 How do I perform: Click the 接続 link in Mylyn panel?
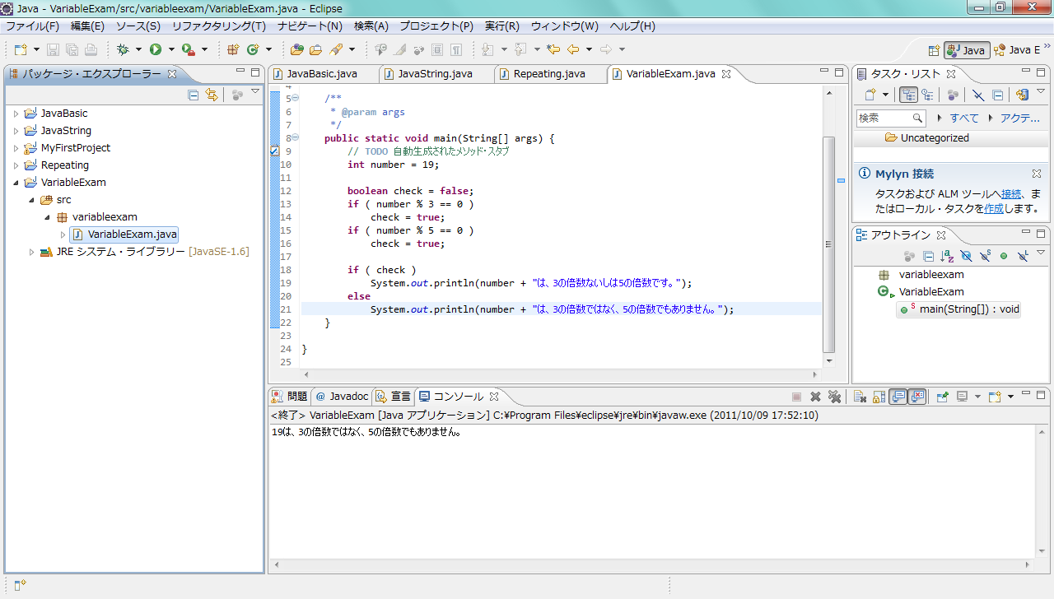click(x=1011, y=194)
